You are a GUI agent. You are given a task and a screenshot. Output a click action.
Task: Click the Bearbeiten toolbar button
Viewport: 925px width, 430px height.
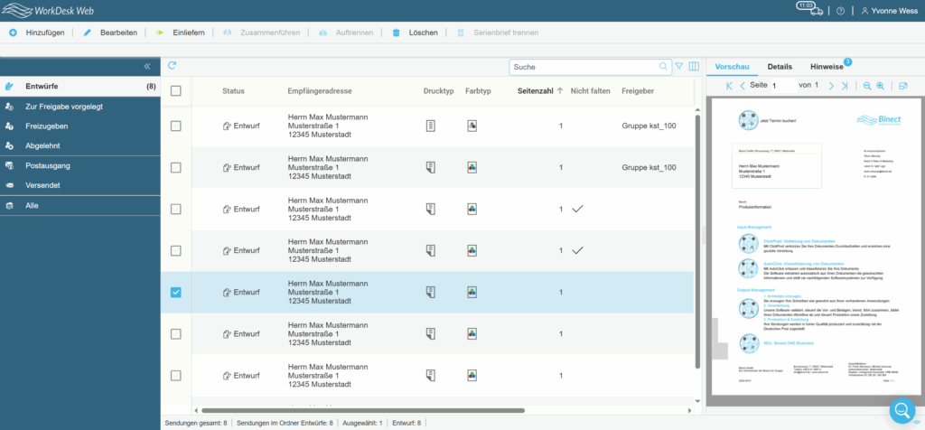point(110,33)
